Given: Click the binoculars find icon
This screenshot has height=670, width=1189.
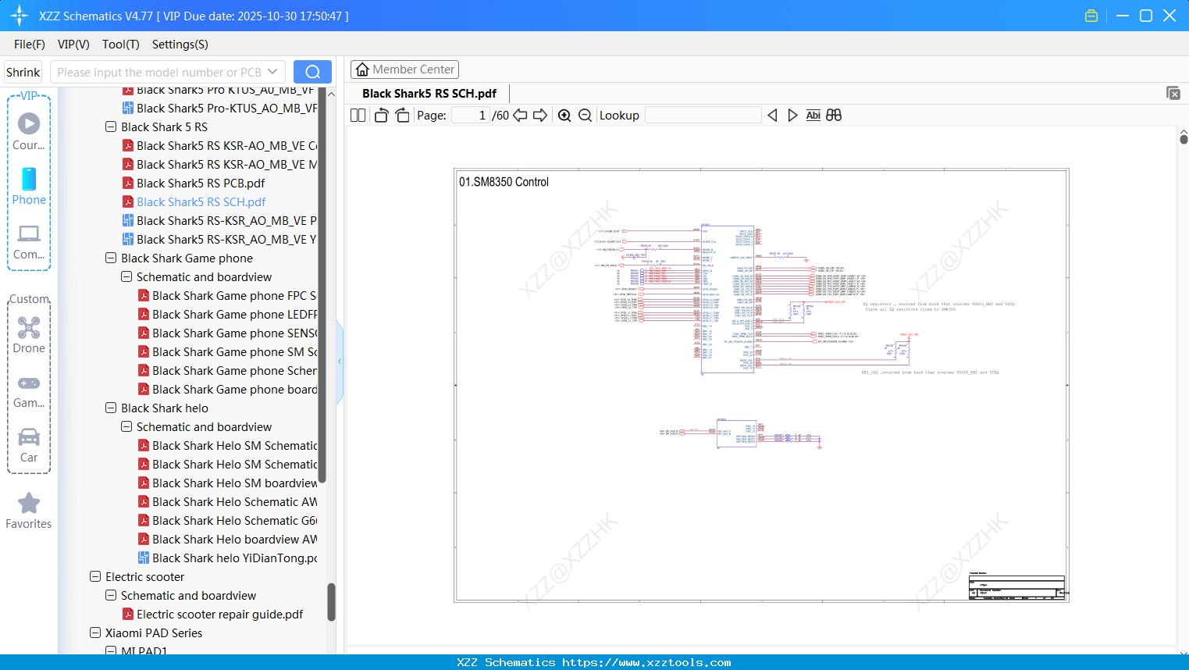Looking at the screenshot, I should [834, 116].
